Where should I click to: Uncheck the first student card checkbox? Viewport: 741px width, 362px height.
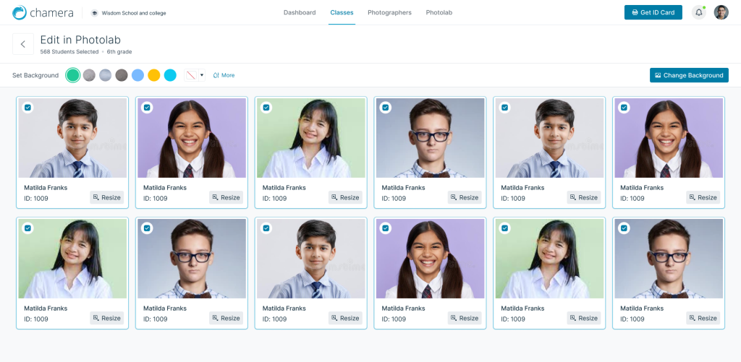coord(28,108)
